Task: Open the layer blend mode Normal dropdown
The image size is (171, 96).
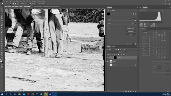Action: (x=112, y=52)
